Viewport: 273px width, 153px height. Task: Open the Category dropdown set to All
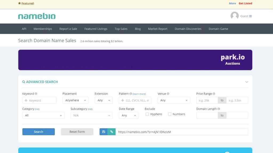click(x=43, y=115)
